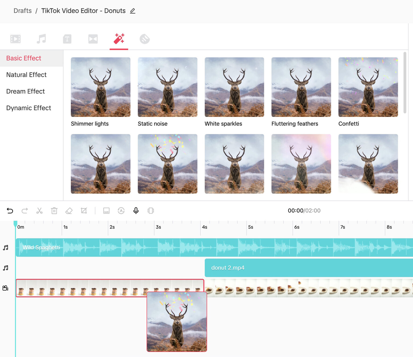Start a voiceover with the microphone tool
Screen dimensions: 413x357
136,211
